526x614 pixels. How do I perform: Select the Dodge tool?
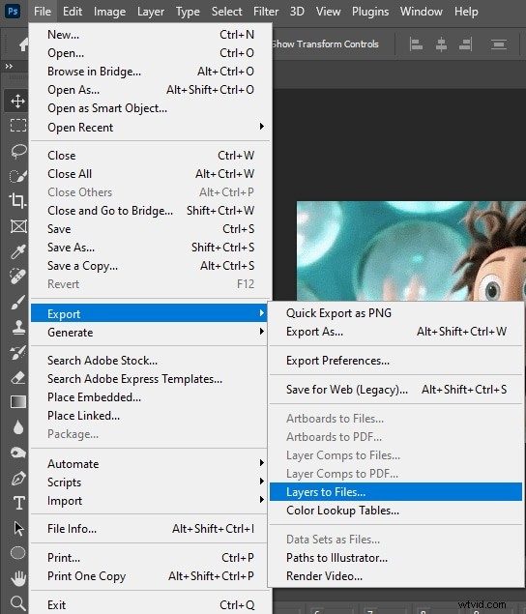(x=18, y=453)
